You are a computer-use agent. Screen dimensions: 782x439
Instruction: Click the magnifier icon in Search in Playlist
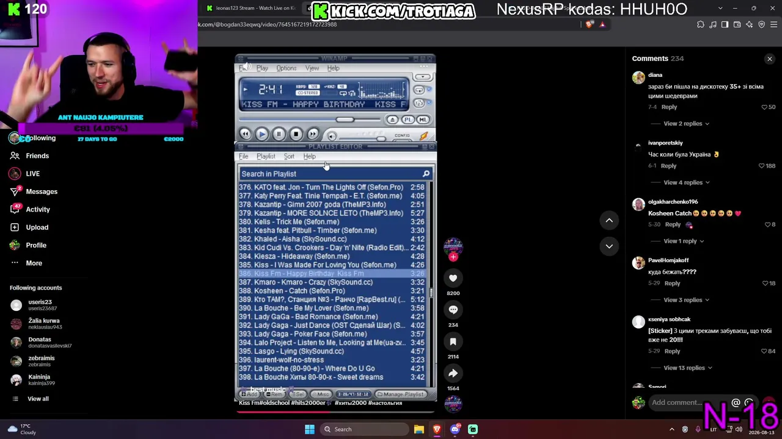click(426, 174)
